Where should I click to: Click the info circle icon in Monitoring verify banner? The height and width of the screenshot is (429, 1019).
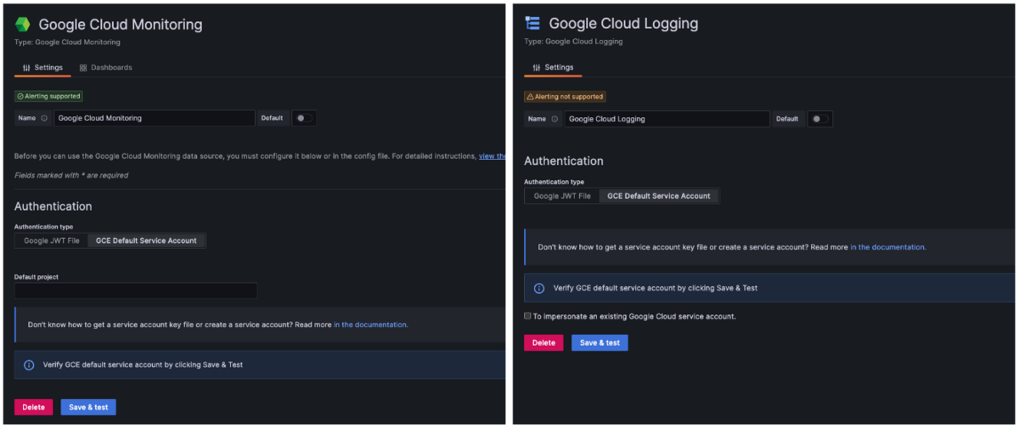(x=28, y=364)
